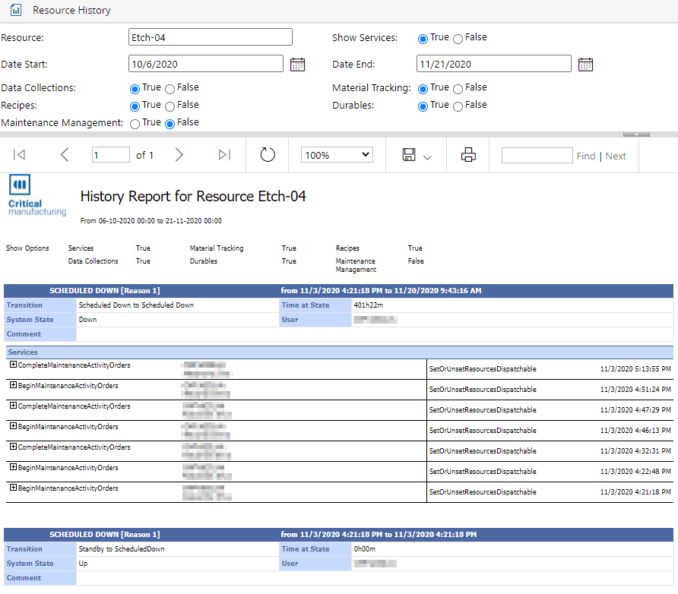Open the 100% zoom dropdown
The width and height of the screenshot is (678, 594).
(x=337, y=155)
